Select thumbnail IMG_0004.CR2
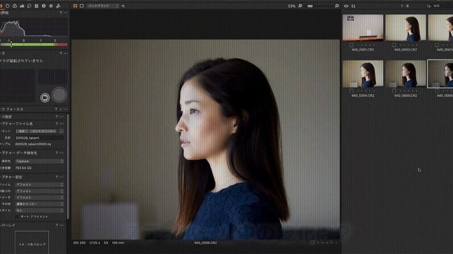Image resolution: width=453 pixels, height=254 pixels. (x=363, y=74)
